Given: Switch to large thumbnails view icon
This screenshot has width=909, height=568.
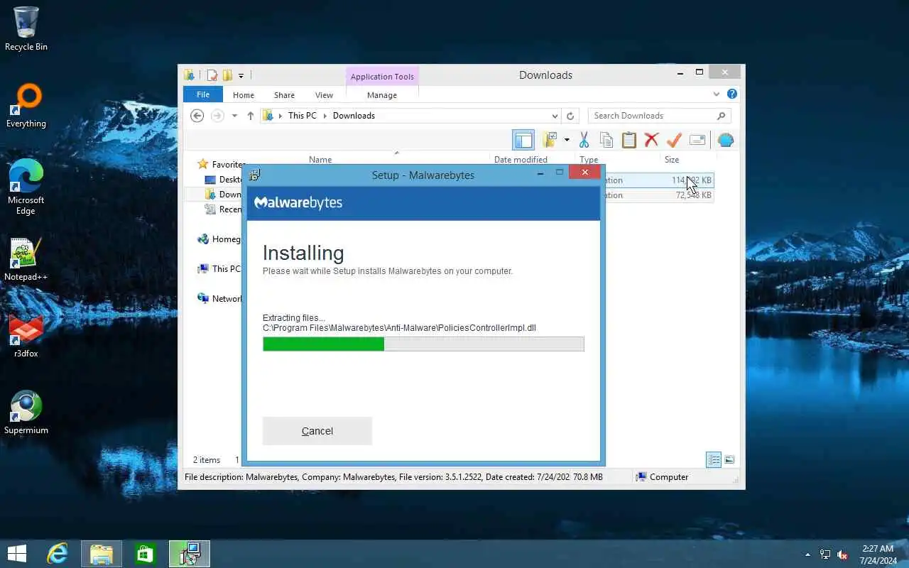Looking at the screenshot, I should click(729, 460).
